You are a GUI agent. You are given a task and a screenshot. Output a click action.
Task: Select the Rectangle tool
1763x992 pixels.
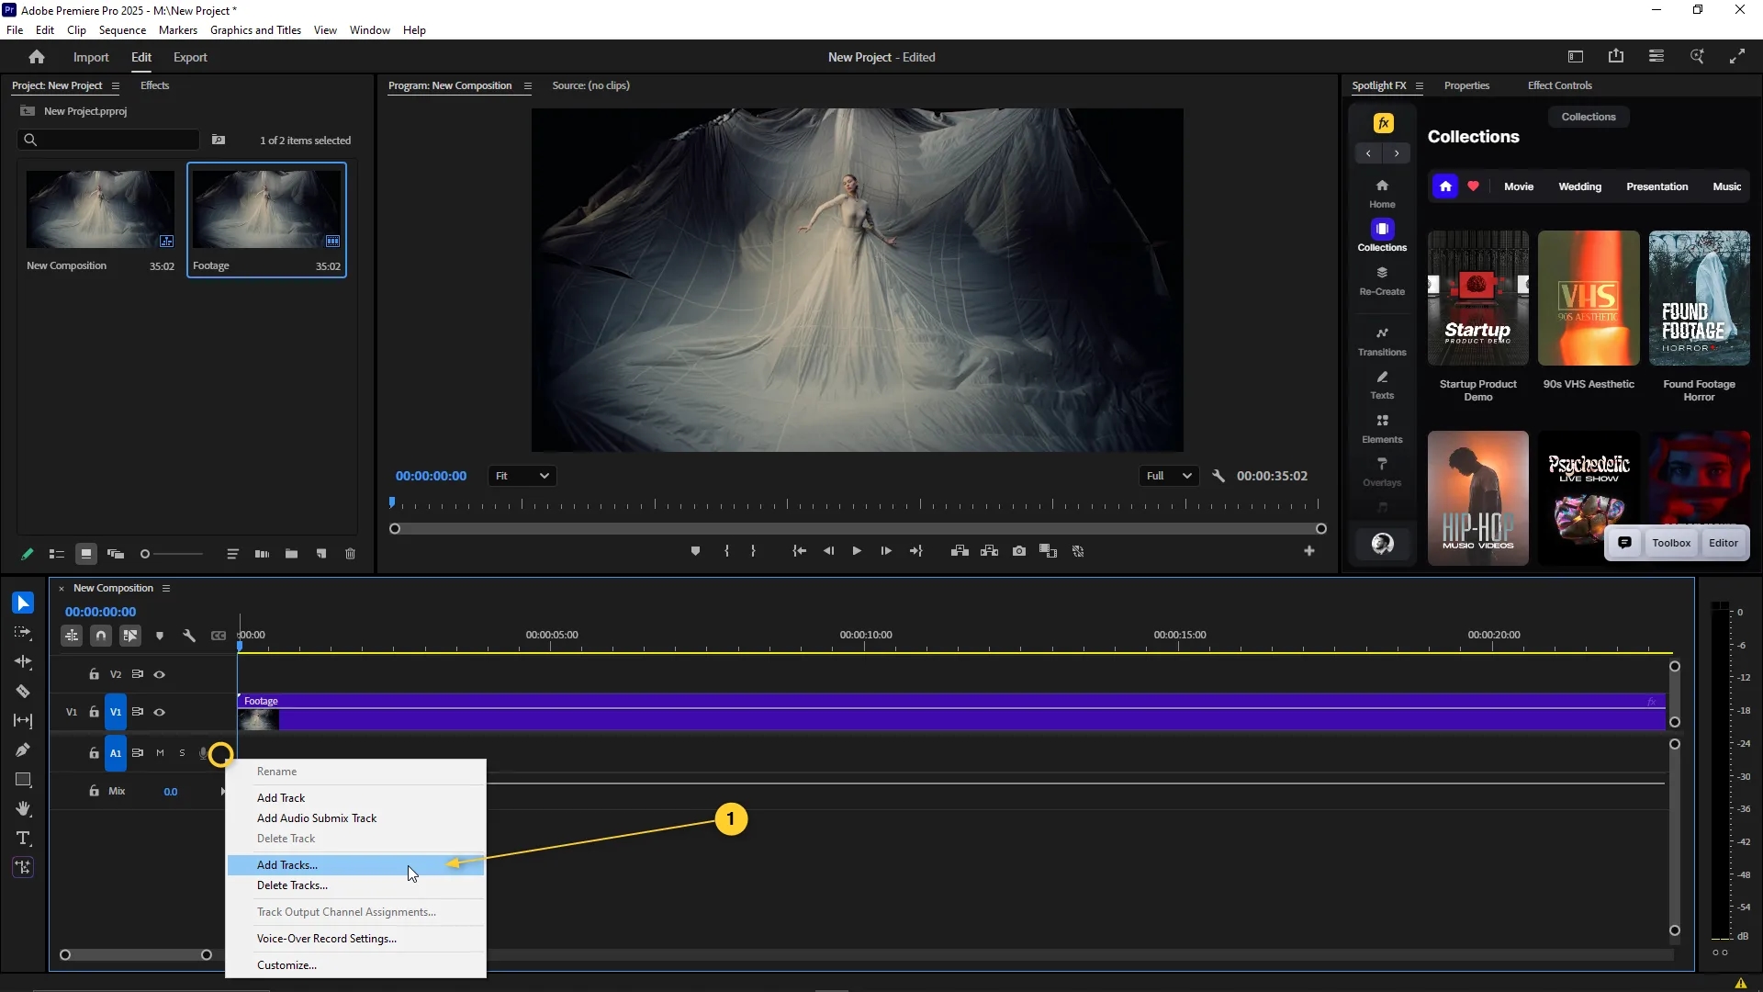click(x=23, y=780)
